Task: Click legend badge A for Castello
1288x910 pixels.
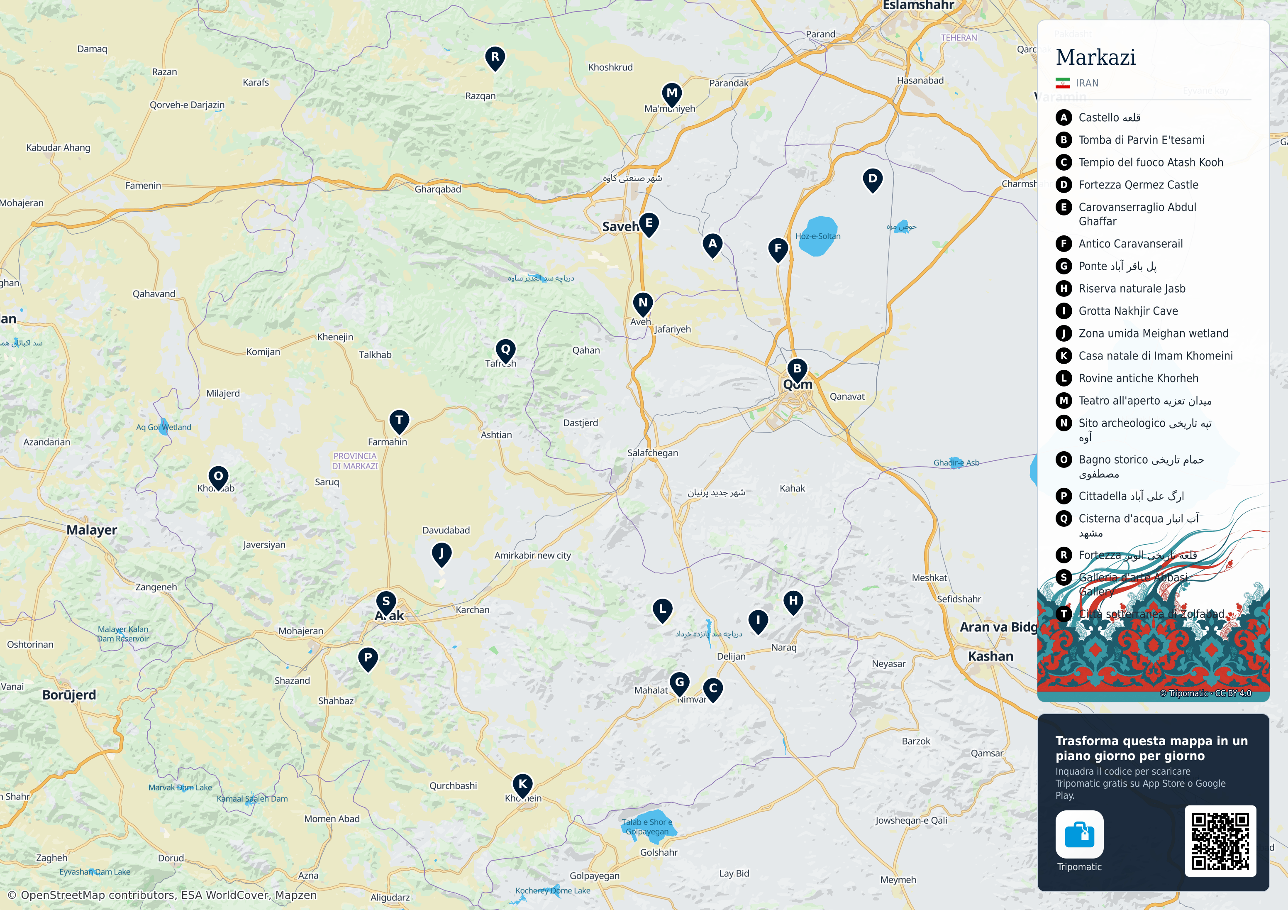Action: tap(1064, 117)
